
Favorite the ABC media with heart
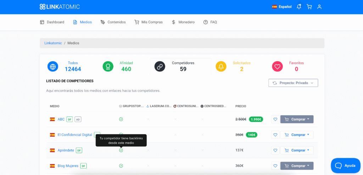point(275,119)
